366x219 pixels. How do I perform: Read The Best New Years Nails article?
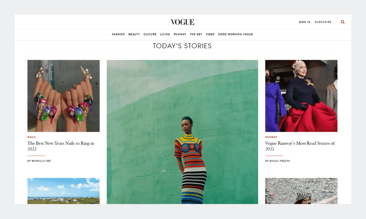(61, 146)
